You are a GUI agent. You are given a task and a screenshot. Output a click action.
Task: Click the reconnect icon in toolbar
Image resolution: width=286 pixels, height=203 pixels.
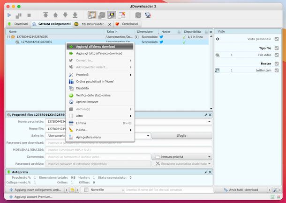click(138, 15)
